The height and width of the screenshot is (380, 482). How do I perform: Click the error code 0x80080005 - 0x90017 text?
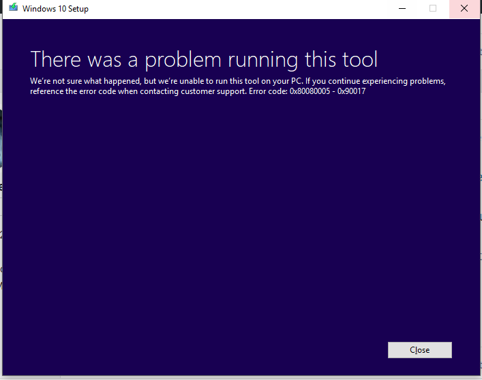pyautogui.click(x=327, y=91)
